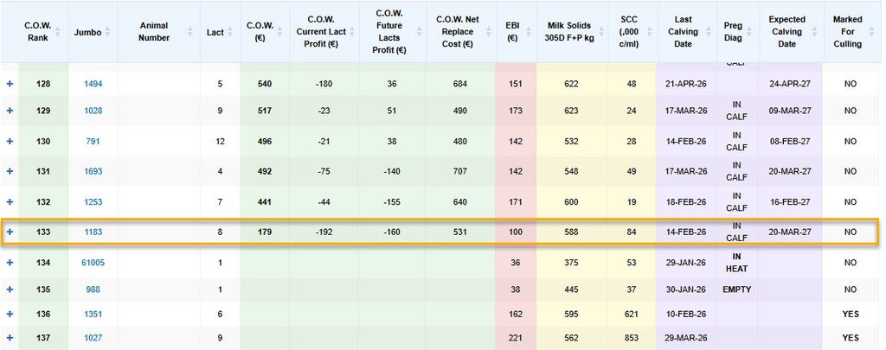Expand row details for rank 136
Image resolution: width=886 pixels, height=350 pixels.
(10, 314)
